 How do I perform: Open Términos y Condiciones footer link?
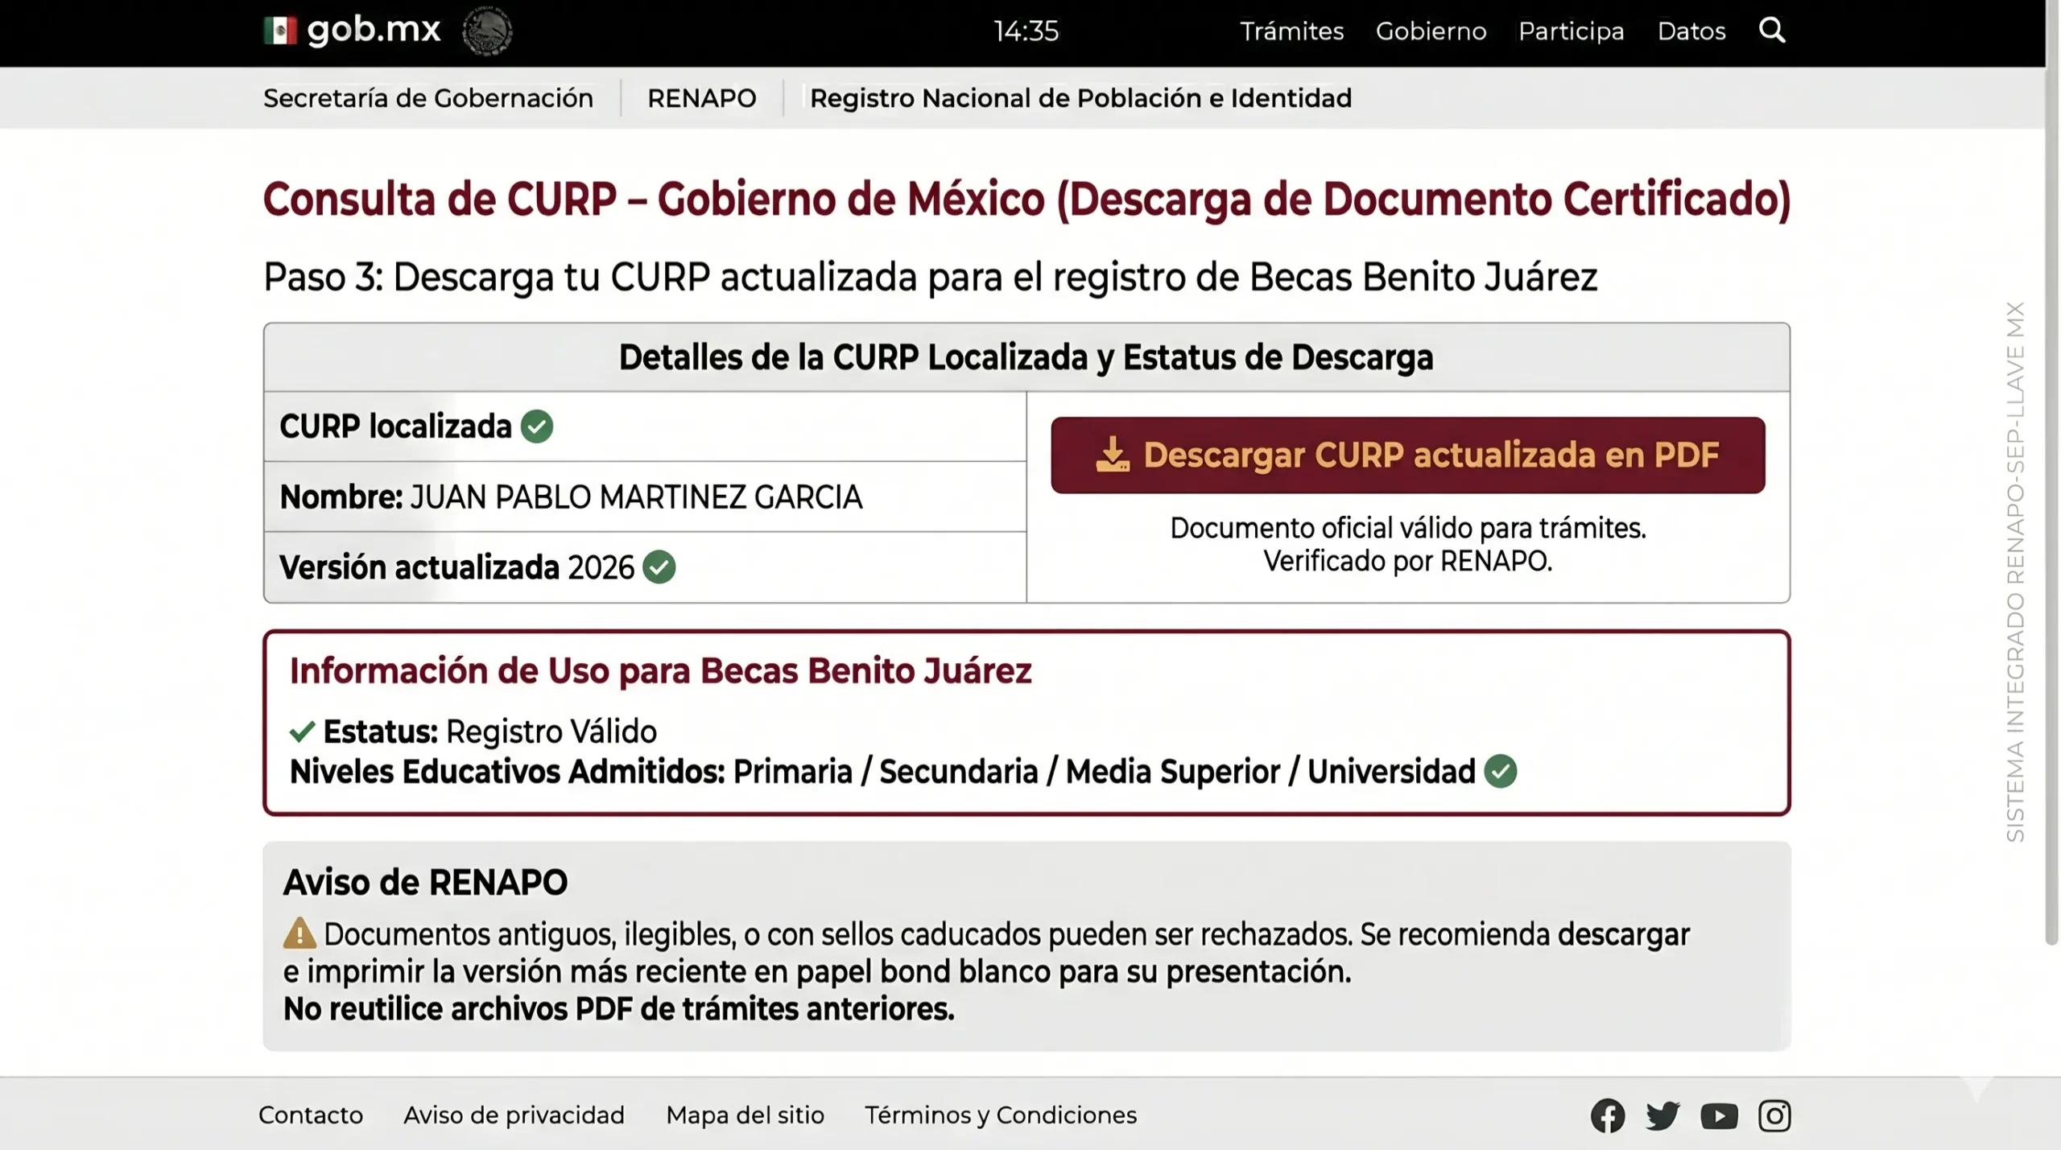[x=1001, y=1115]
